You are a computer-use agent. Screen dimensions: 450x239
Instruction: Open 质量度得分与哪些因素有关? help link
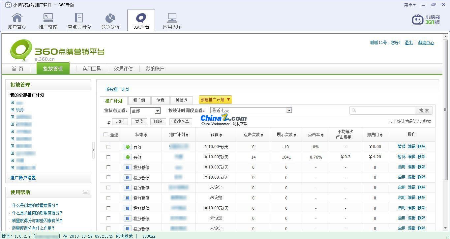point(37,221)
